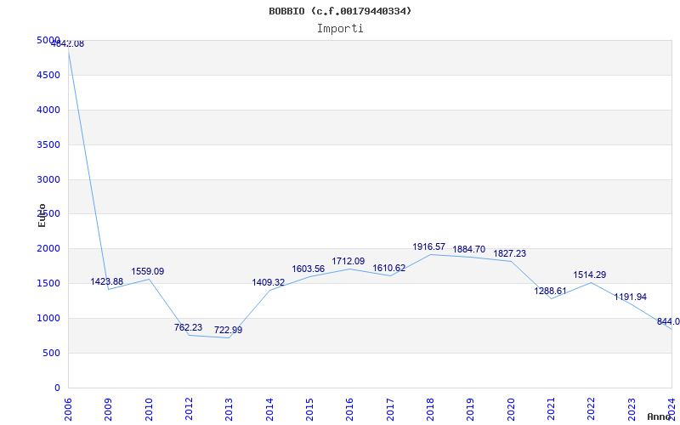
Task: Click x-axis year 2009
Action: pos(109,411)
